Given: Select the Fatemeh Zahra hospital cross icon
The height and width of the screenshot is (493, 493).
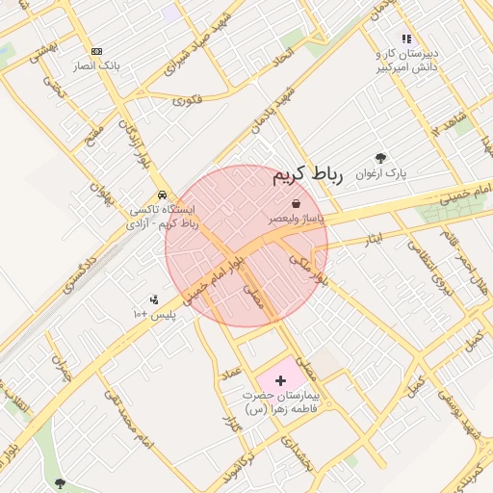Looking at the screenshot, I should tap(280, 381).
